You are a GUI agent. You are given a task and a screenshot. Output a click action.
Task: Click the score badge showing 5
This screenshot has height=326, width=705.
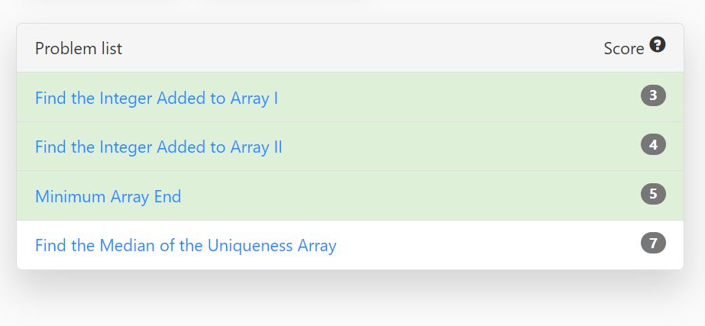653,194
